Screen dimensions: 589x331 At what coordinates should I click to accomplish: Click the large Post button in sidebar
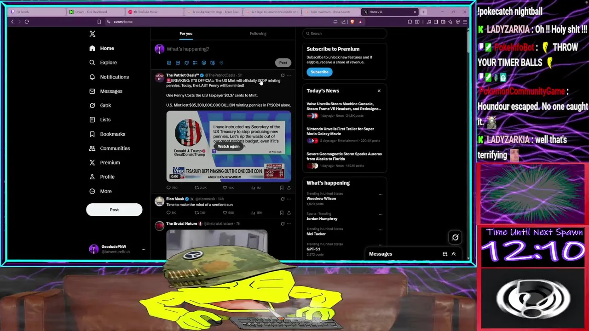pyautogui.click(x=114, y=210)
